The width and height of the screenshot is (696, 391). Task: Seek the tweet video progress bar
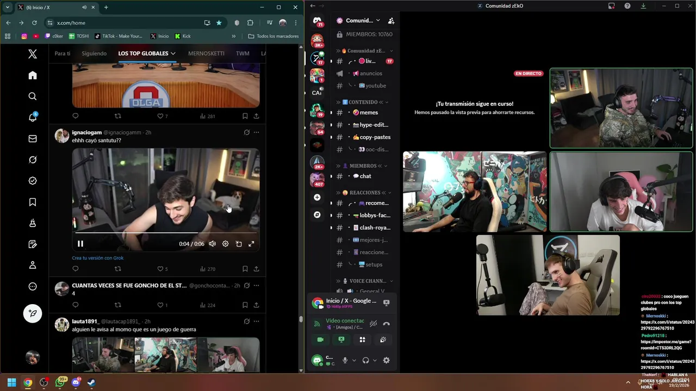(x=166, y=233)
